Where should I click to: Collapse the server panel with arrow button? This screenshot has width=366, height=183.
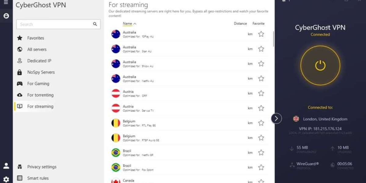276,118
